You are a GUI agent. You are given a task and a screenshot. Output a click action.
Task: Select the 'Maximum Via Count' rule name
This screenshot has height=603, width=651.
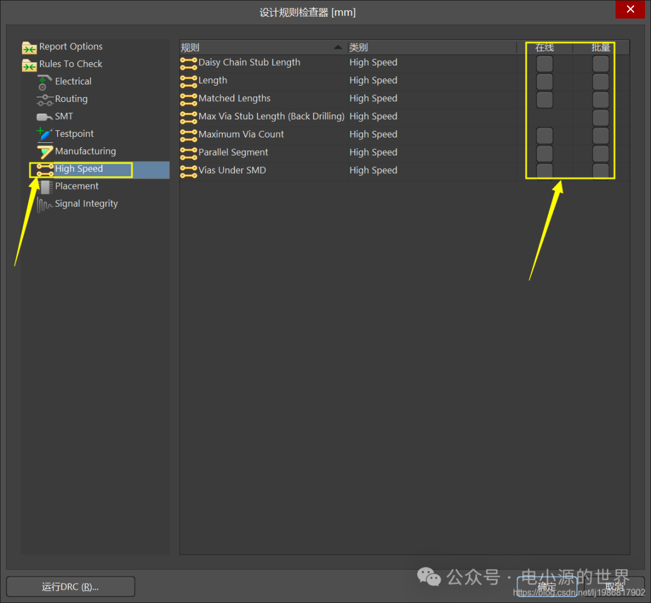[x=241, y=134]
